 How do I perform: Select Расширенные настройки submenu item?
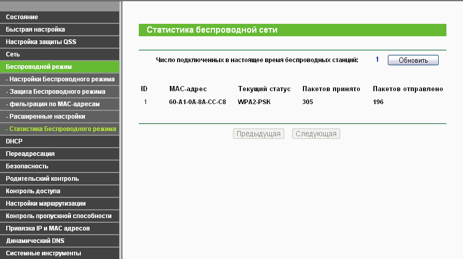pyautogui.click(x=60, y=117)
